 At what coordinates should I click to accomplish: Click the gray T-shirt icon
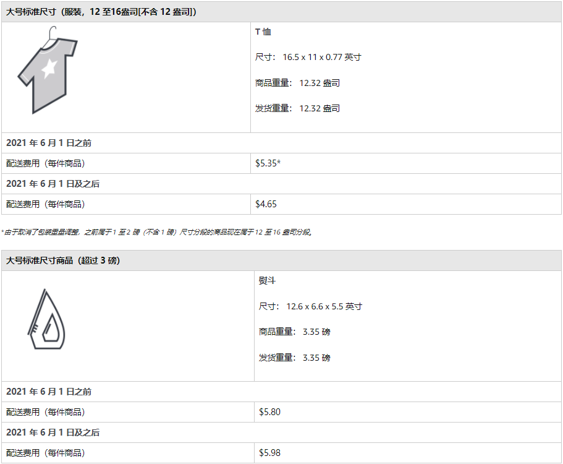[47, 74]
